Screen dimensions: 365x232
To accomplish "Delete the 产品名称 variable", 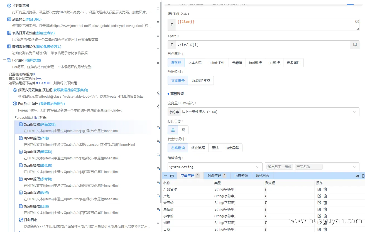I will click(x=325, y=189).
